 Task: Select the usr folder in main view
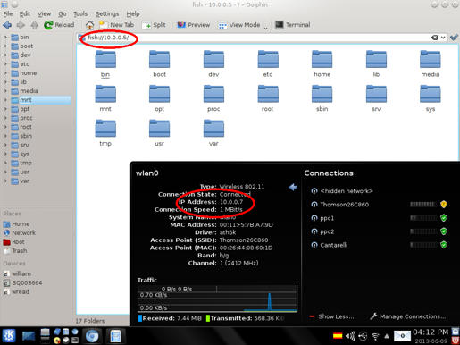(x=160, y=133)
